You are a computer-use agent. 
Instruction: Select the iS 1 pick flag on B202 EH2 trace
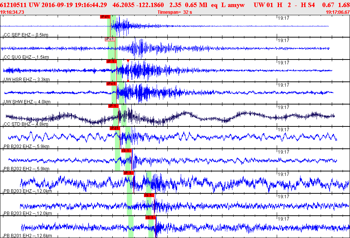(126, 151)
